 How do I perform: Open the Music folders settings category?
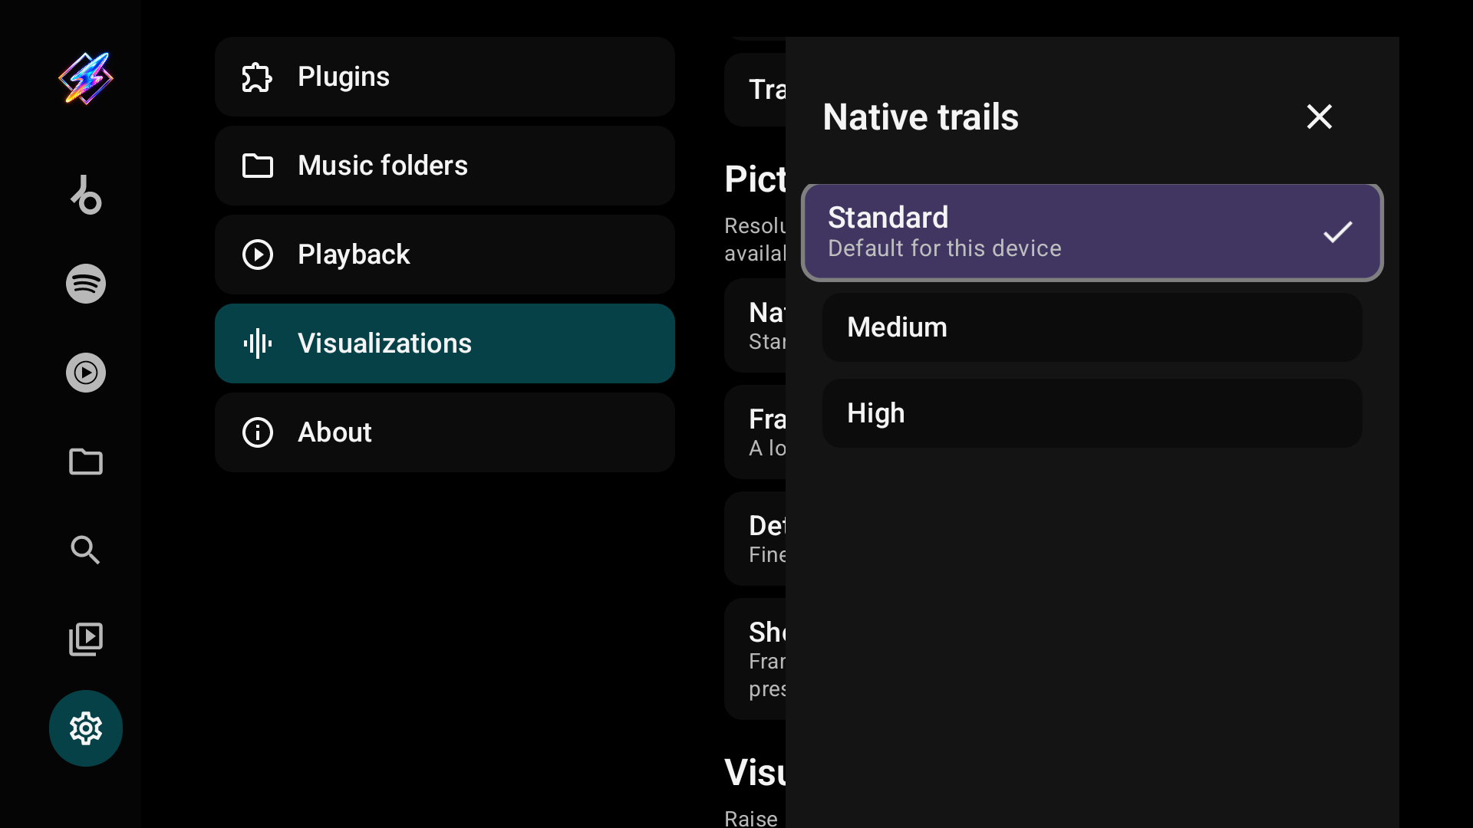445,166
